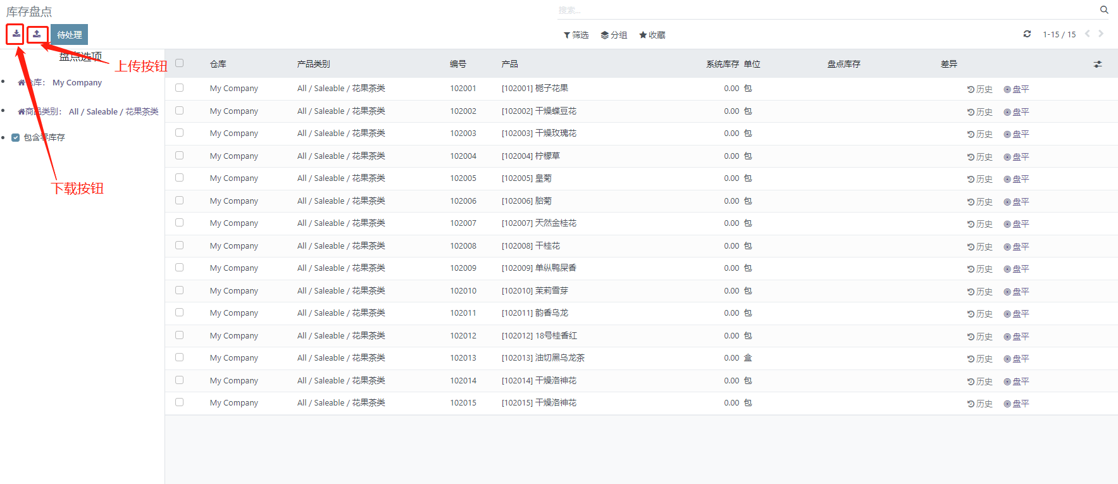The width and height of the screenshot is (1118, 484).
Task: Toggle the 包含零库存 checkbox
Action: 16,137
